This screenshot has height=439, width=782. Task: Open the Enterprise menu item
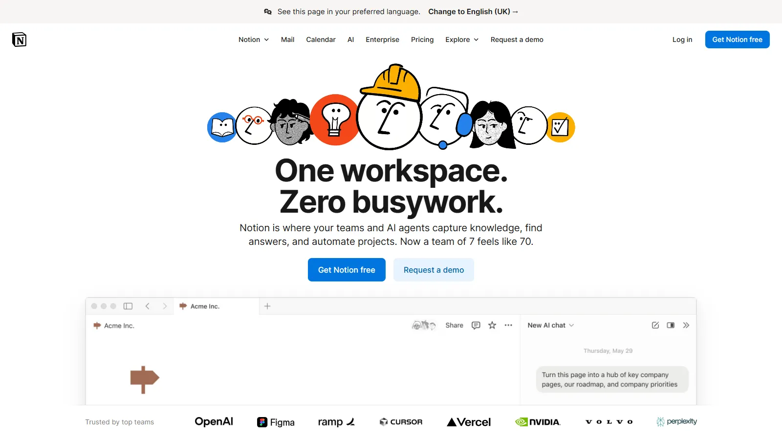[x=382, y=40]
